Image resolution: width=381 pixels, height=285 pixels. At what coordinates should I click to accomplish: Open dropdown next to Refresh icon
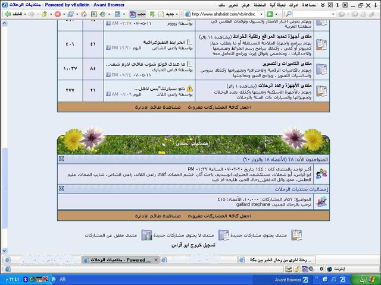point(77,14)
